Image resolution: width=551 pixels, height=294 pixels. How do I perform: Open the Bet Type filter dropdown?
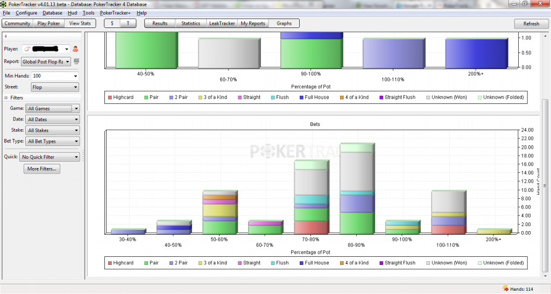[53, 141]
